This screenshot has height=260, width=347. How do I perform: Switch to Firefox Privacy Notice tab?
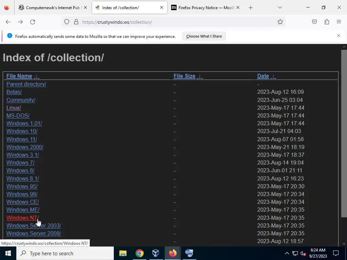pos(206,8)
